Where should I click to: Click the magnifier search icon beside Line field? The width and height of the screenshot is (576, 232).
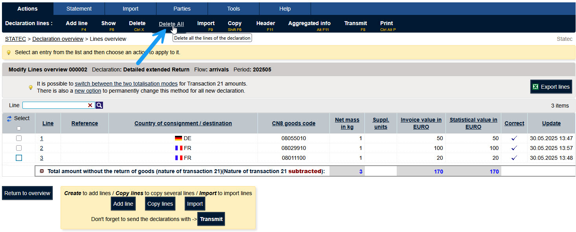[x=99, y=105]
